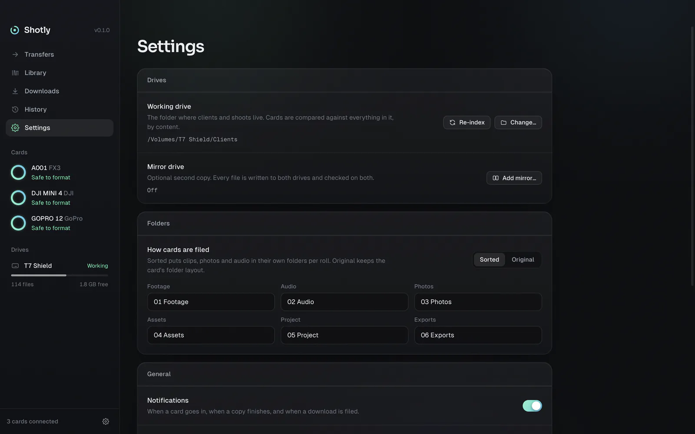Viewport: 695px width, 434px height.
Task: Edit the Assets folder name field
Action: pyautogui.click(x=211, y=335)
